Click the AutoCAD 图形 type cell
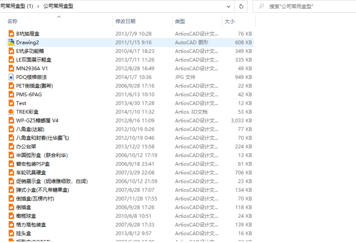The height and width of the screenshot is (243, 356). pyautogui.click(x=192, y=42)
